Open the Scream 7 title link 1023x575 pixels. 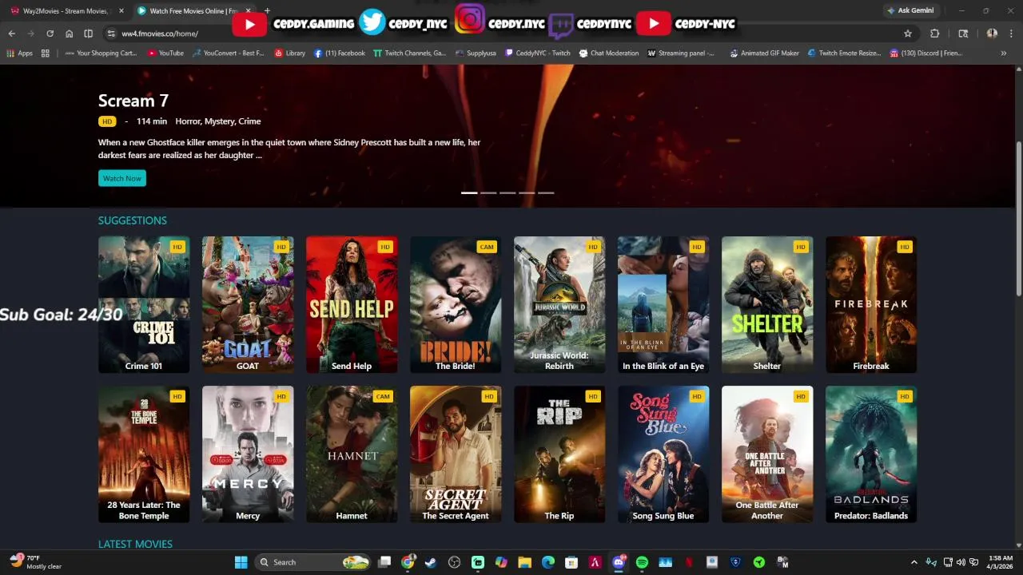point(133,101)
